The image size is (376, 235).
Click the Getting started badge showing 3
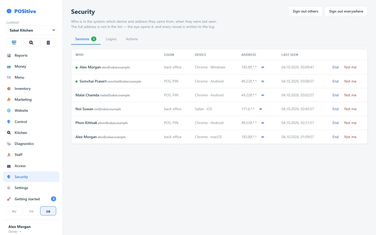53,199
